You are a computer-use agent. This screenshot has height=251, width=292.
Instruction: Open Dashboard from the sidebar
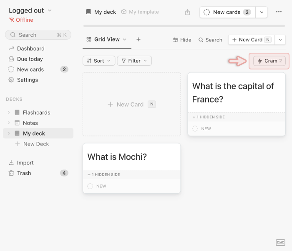30,49
